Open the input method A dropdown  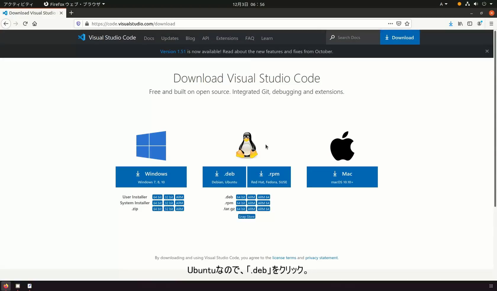444,4
